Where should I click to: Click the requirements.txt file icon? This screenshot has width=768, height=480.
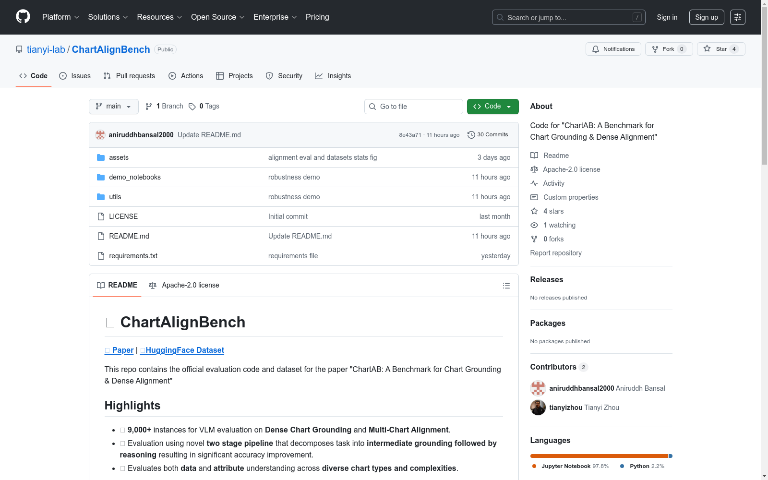(x=101, y=256)
